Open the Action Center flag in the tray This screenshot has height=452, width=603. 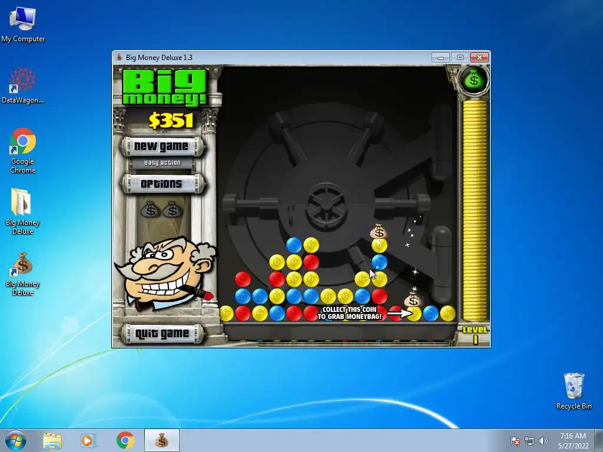515,441
